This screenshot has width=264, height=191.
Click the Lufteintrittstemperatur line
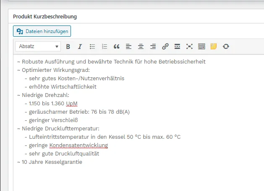tap(102, 137)
